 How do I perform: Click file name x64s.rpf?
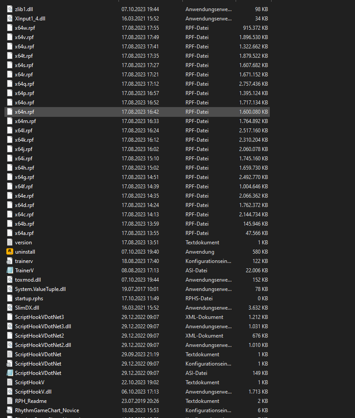tap(24, 65)
